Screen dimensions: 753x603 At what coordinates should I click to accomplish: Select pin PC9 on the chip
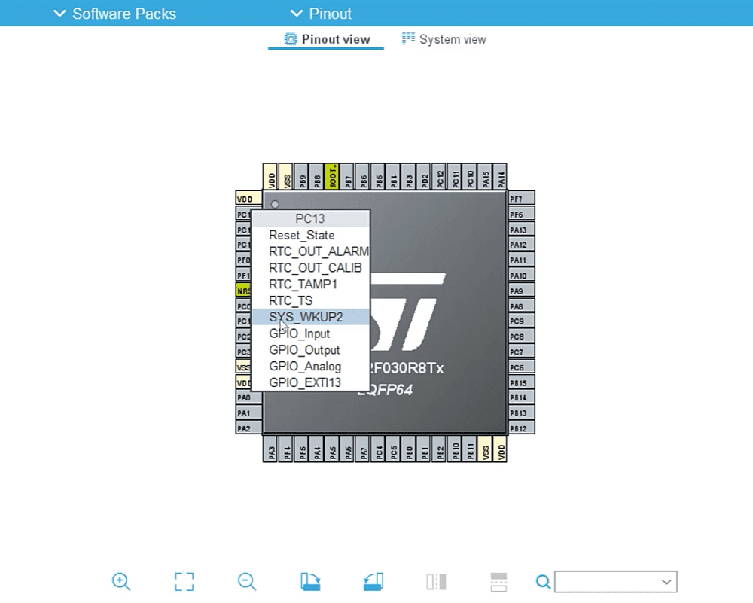pyautogui.click(x=522, y=321)
